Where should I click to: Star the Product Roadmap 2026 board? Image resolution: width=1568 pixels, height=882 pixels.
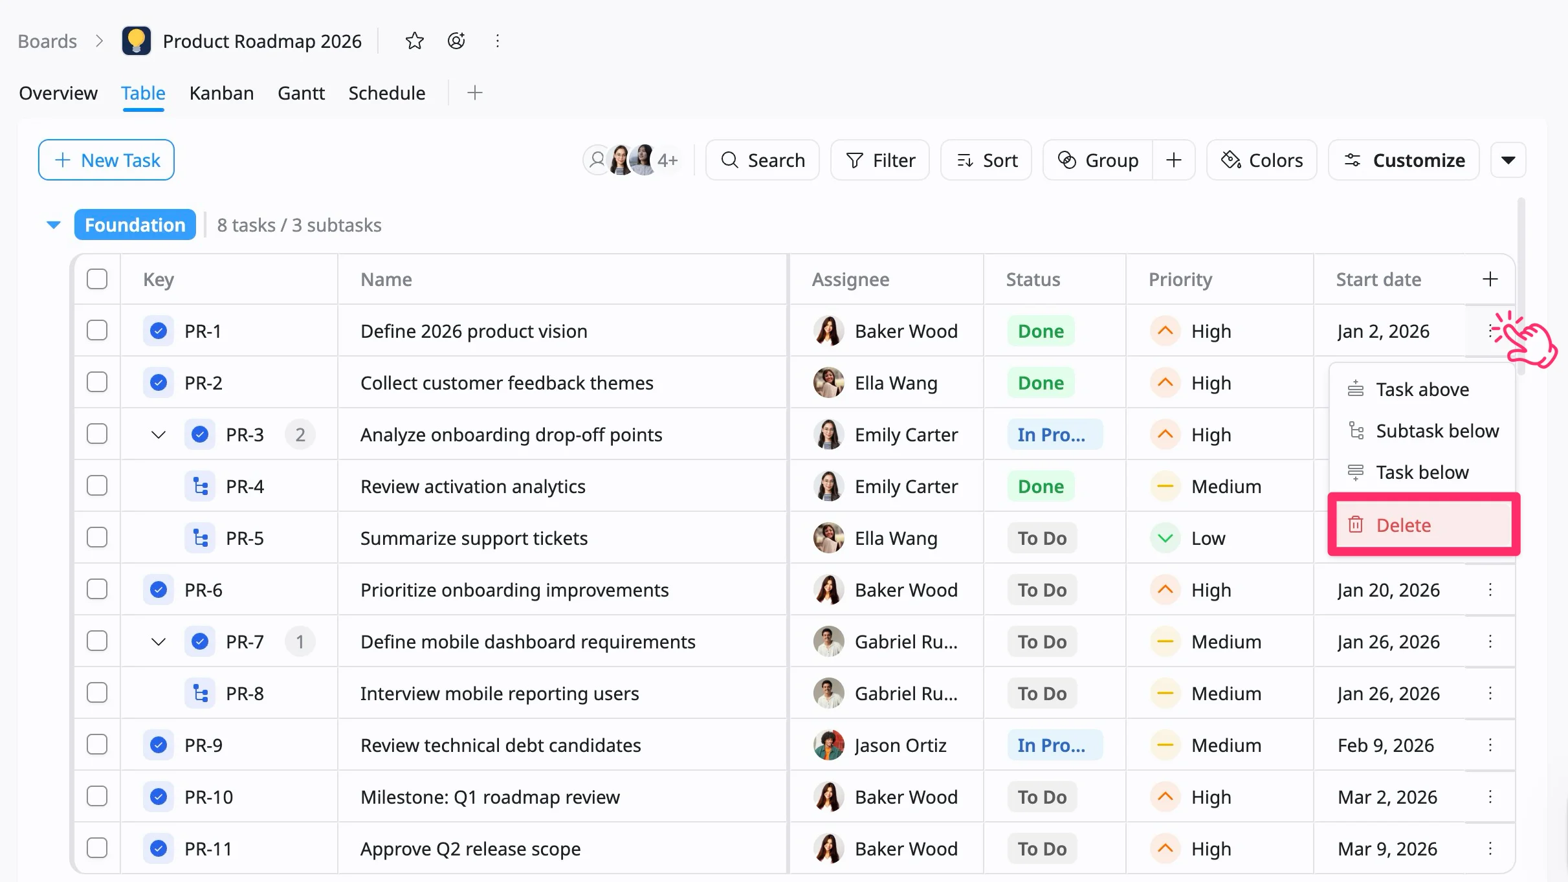pos(414,41)
